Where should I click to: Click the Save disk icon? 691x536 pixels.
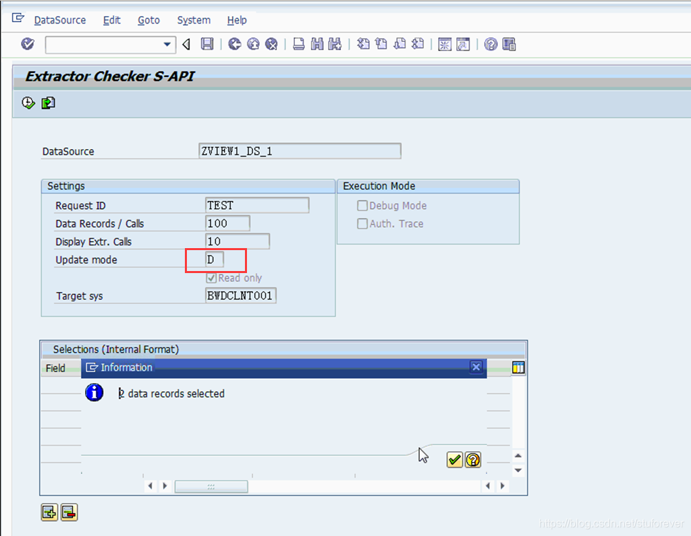click(x=207, y=44)
